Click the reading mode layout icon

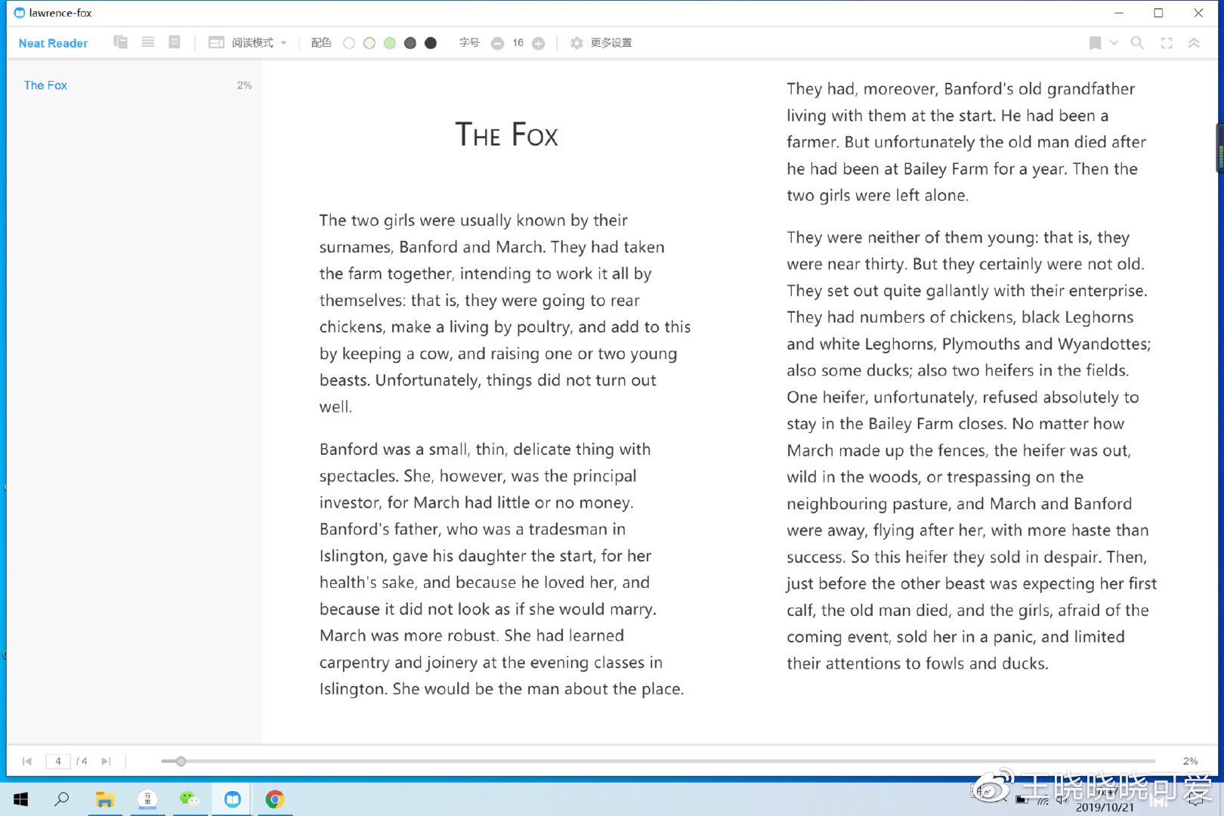[216, 42]
